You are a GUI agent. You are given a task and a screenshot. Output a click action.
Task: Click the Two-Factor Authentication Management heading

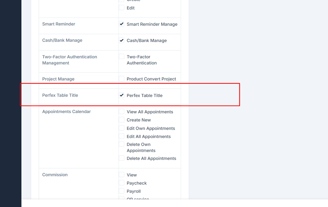(70, 60)
